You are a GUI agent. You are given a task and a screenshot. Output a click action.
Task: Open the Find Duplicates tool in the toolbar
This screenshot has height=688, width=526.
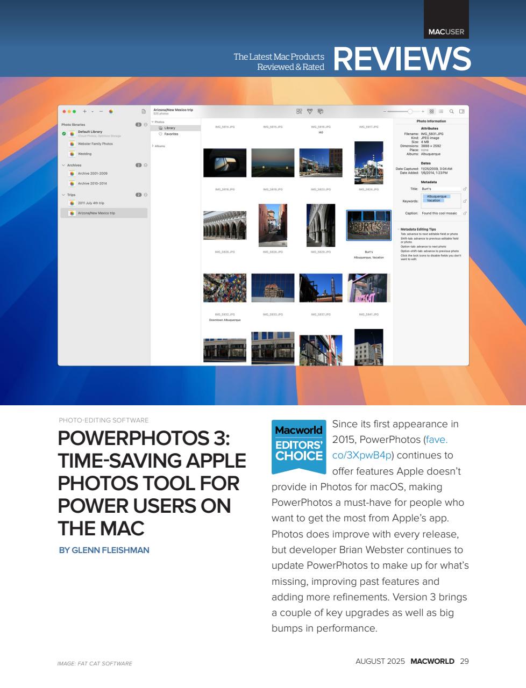300,111
